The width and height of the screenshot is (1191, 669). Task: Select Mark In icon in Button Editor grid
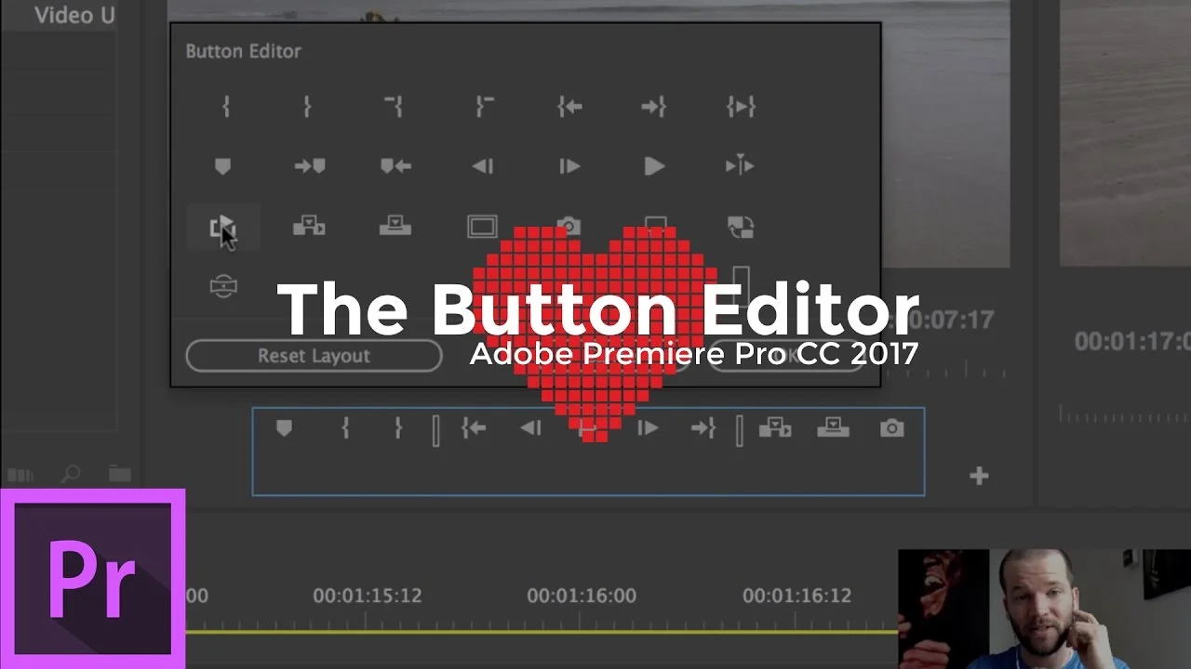tap(225, 107)
